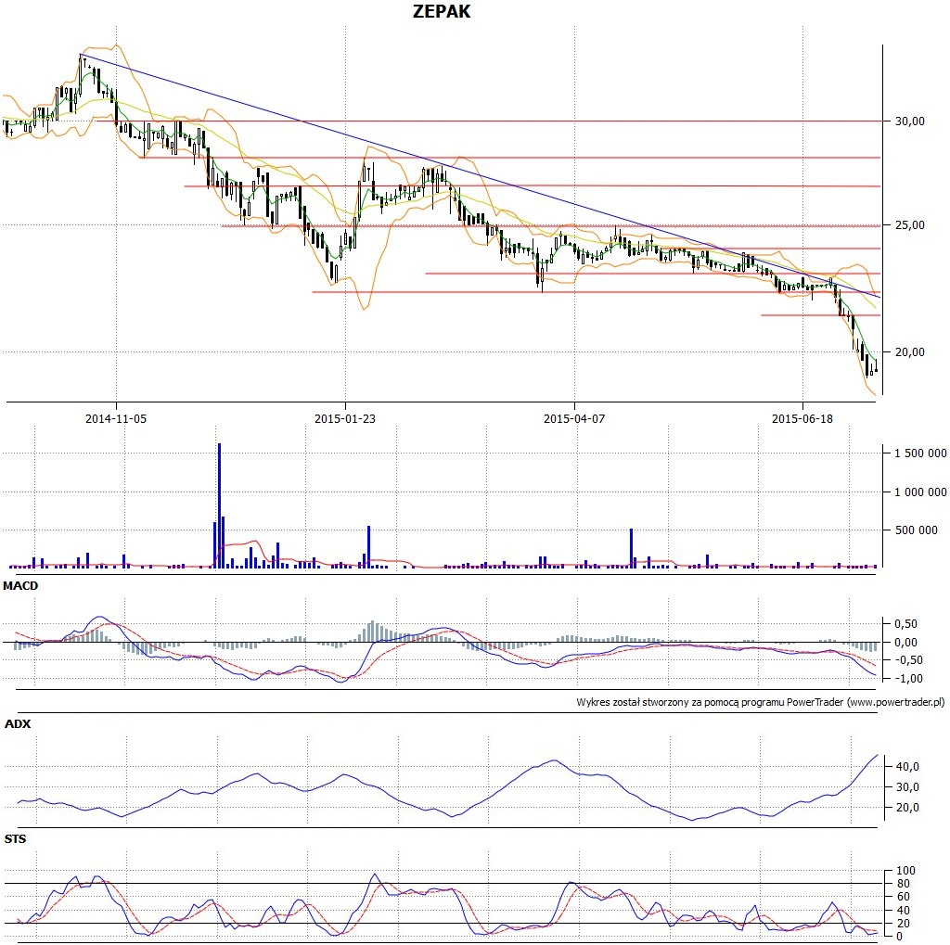950x945 pixels.
Task: Click the MACD 0,50 scale value
Action: [905, 624]
